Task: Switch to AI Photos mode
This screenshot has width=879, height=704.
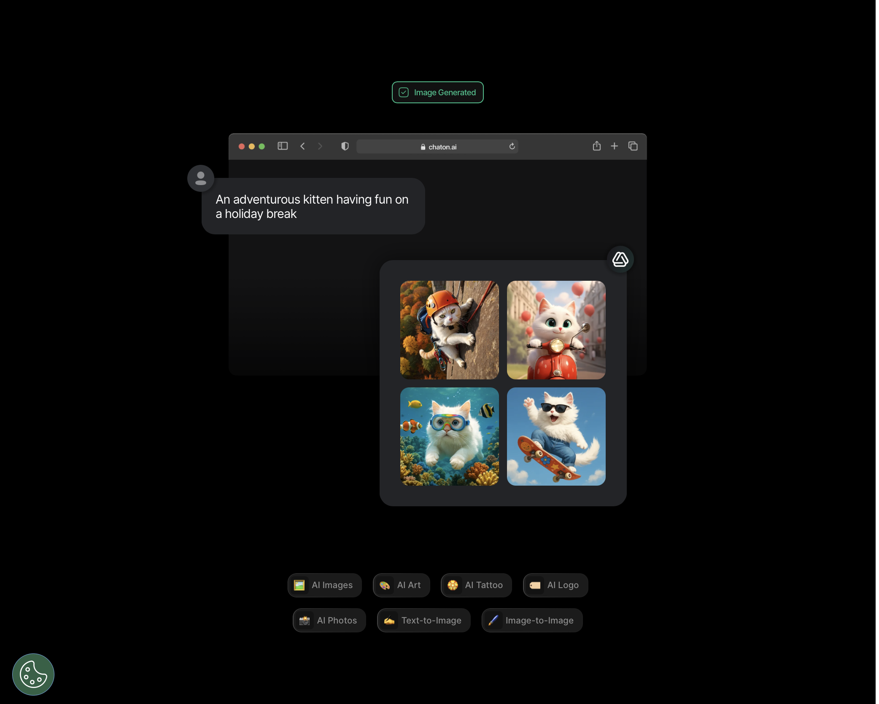Action: [329, 620]
